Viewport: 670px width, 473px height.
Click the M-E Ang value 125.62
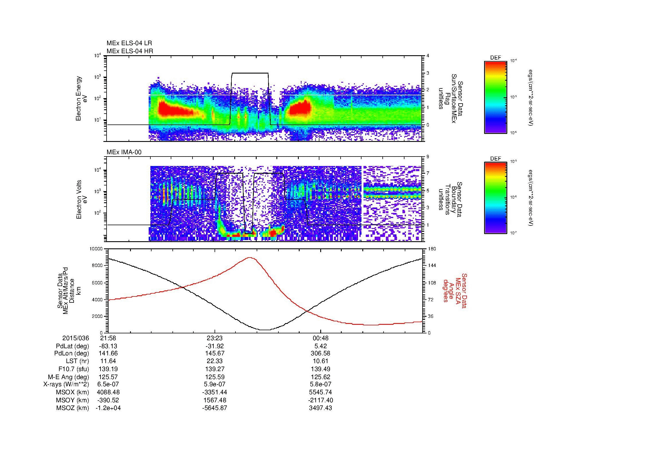click(321, 377)
